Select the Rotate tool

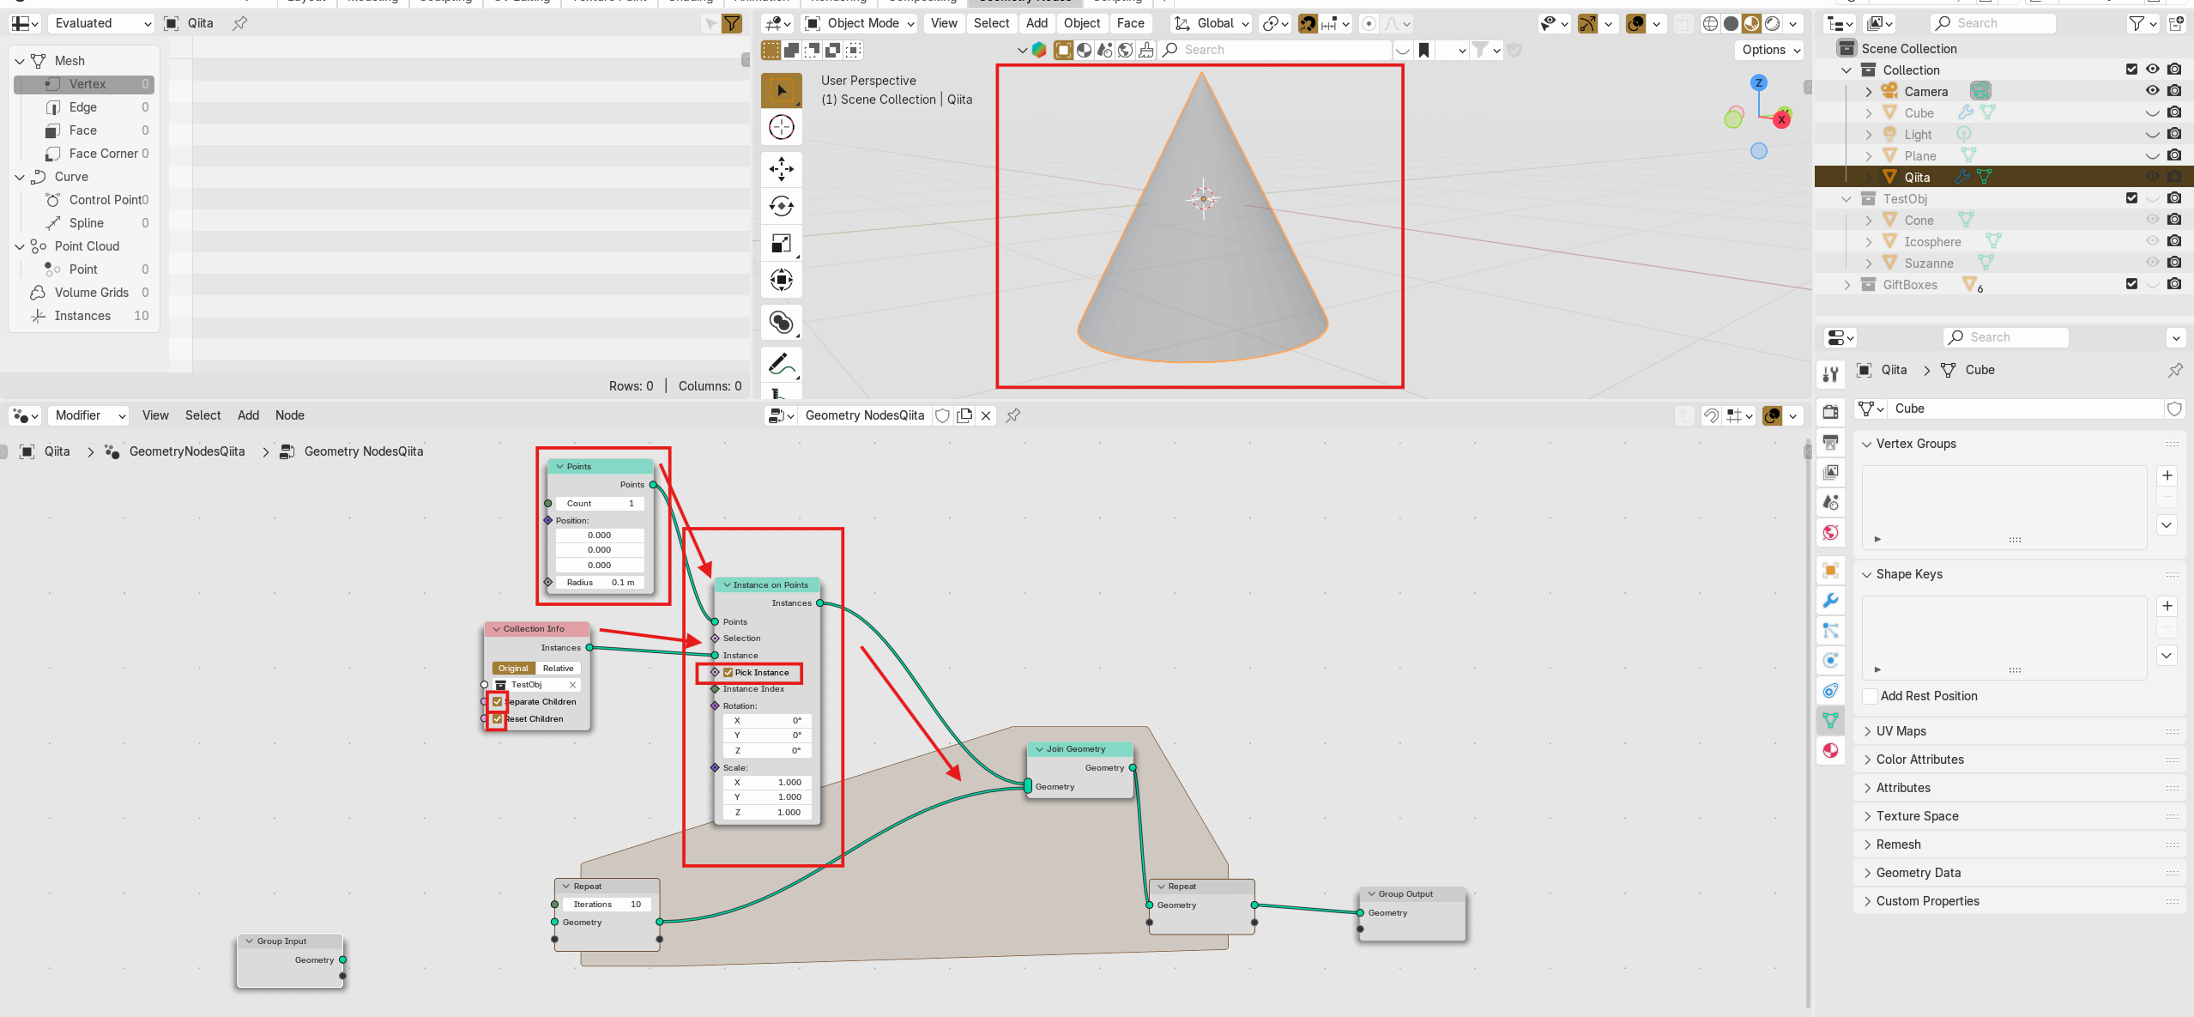click(x=781, y=206)
